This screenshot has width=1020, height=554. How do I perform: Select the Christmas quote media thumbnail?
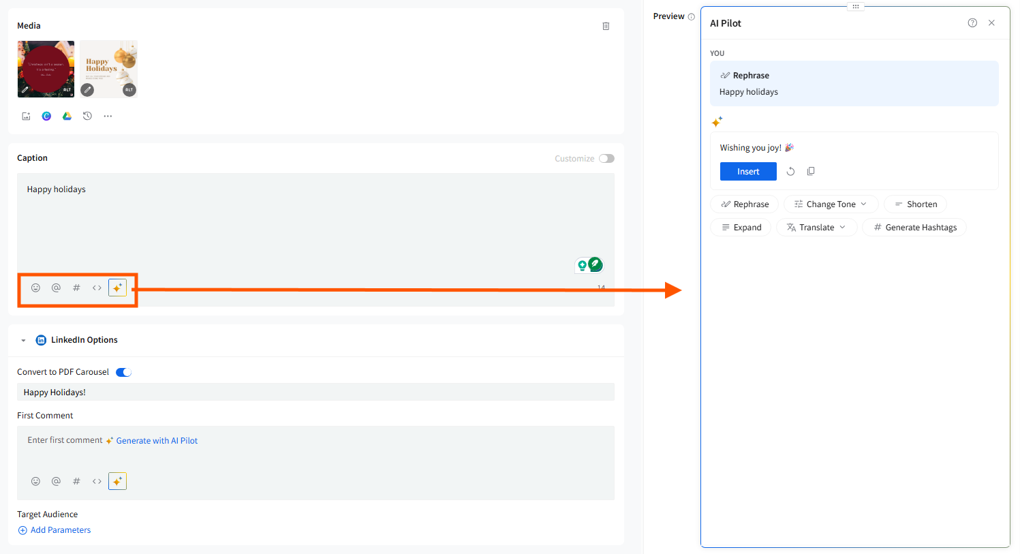point(46,69)
